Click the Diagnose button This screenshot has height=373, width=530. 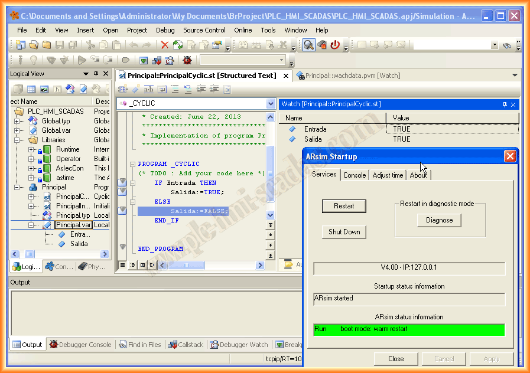point(439,220)
